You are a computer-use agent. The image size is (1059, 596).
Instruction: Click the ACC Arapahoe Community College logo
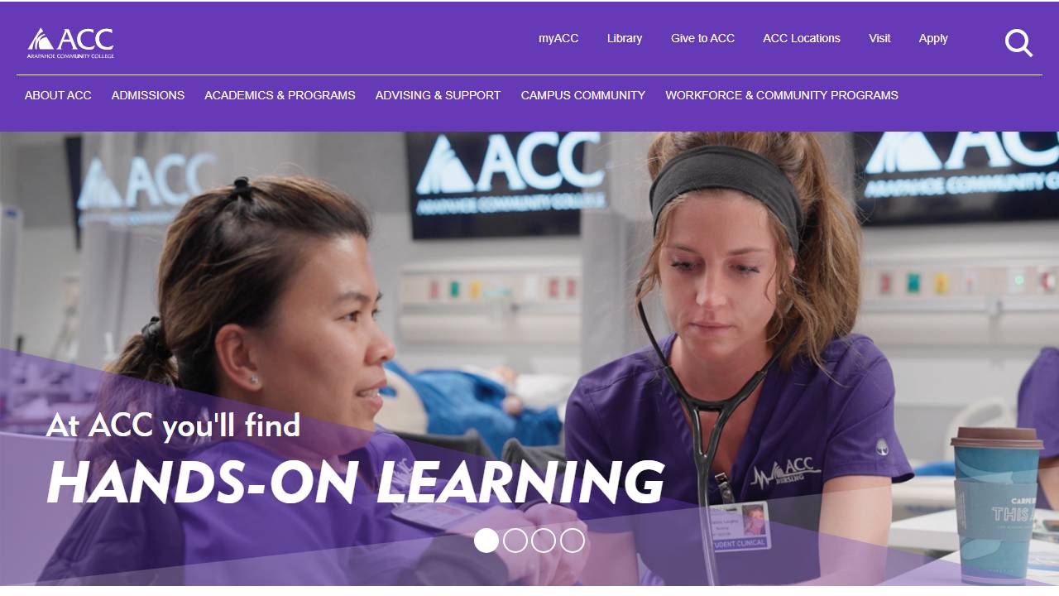pos(70,43)
